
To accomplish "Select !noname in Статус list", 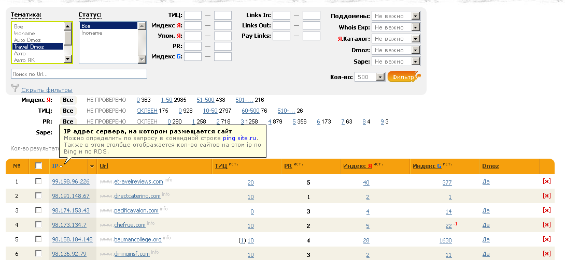I will [109, 33].
